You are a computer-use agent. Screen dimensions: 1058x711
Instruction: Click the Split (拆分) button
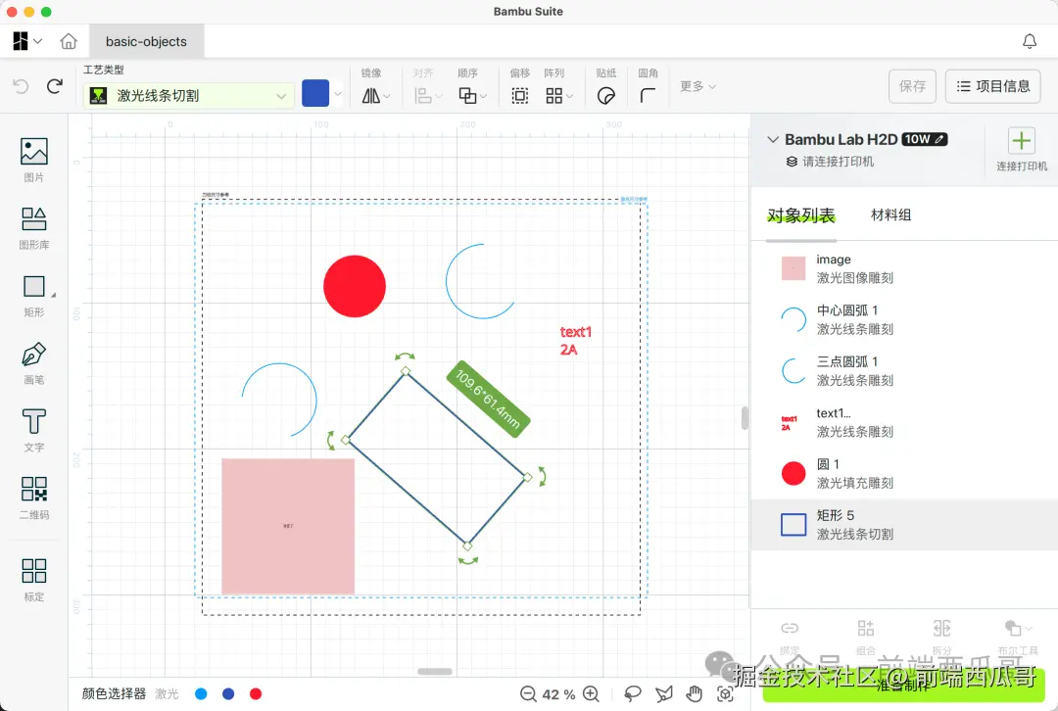(x=942, y=639)
